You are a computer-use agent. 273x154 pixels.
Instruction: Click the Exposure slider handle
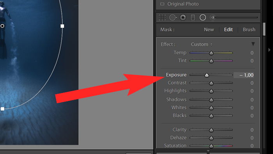pyautogui.click(x=207, y=75)
